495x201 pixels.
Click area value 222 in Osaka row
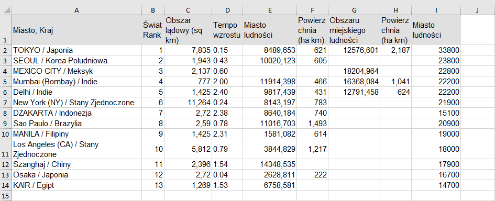[x=312, y=175]
